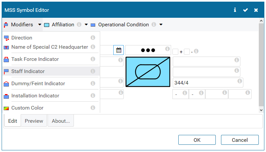This screenshot has height=152, width=266.
Task: Toggle the minus reduced checkbox
Action: click(187, 52)
